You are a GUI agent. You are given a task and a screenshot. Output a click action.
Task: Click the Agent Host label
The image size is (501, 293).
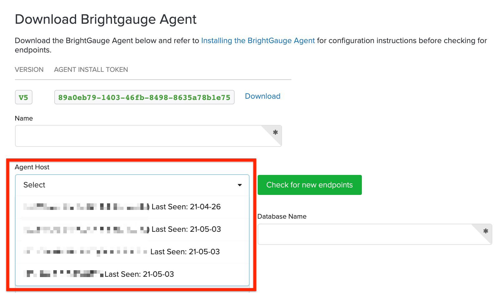(x=32, y=167)
